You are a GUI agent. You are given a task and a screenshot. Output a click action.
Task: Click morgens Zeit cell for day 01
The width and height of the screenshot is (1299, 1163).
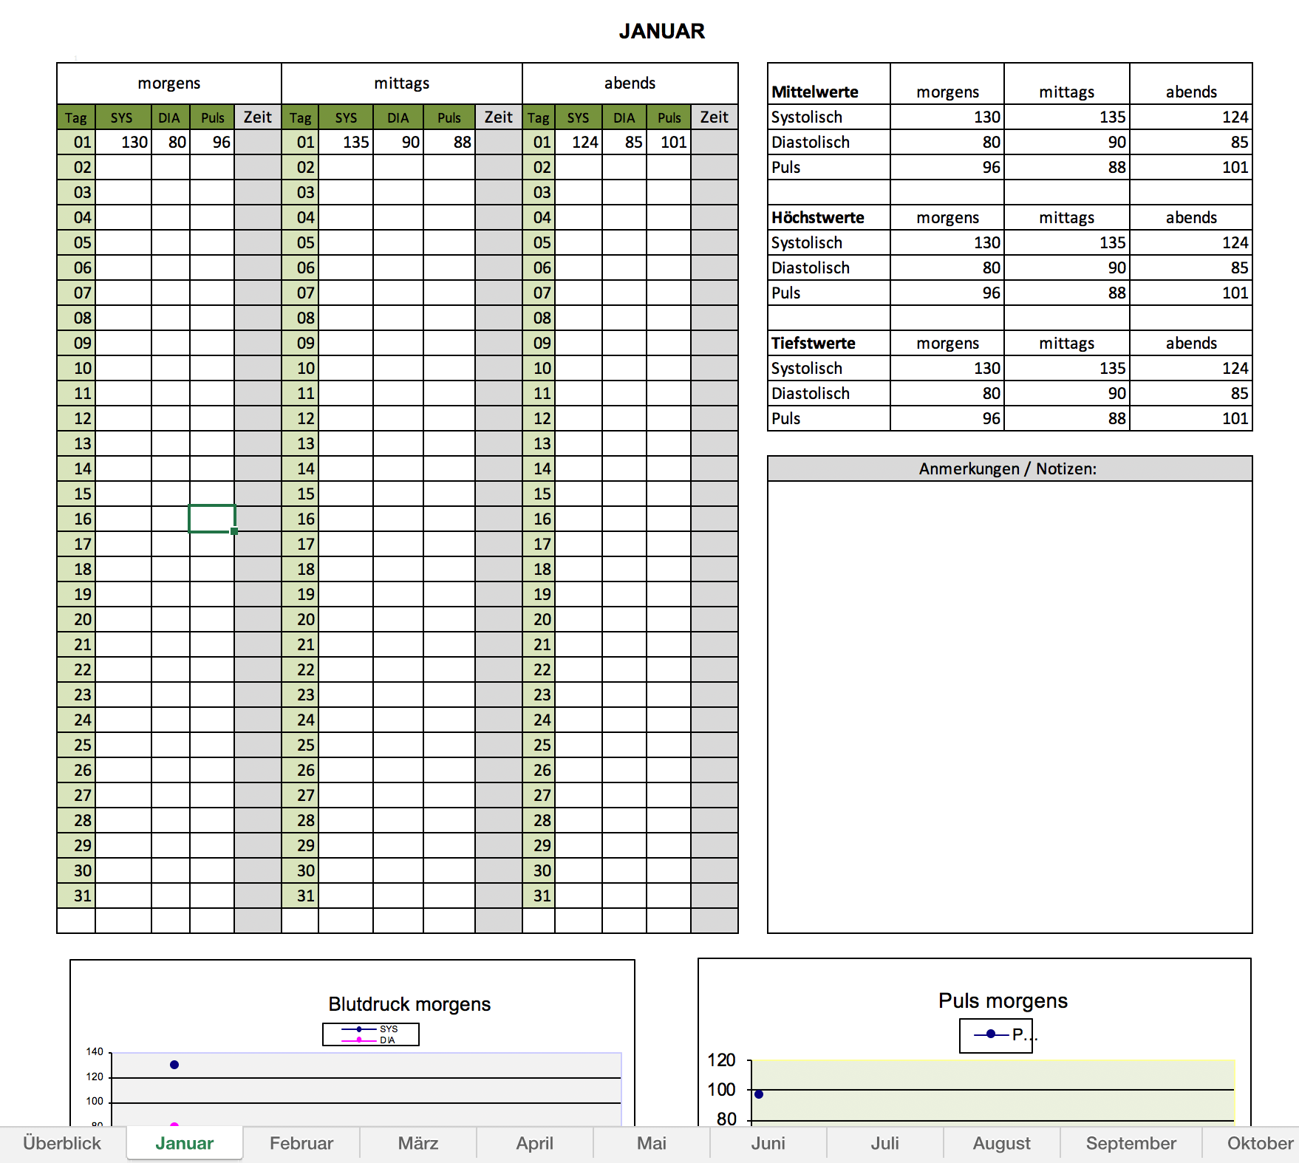coord(258,142)
